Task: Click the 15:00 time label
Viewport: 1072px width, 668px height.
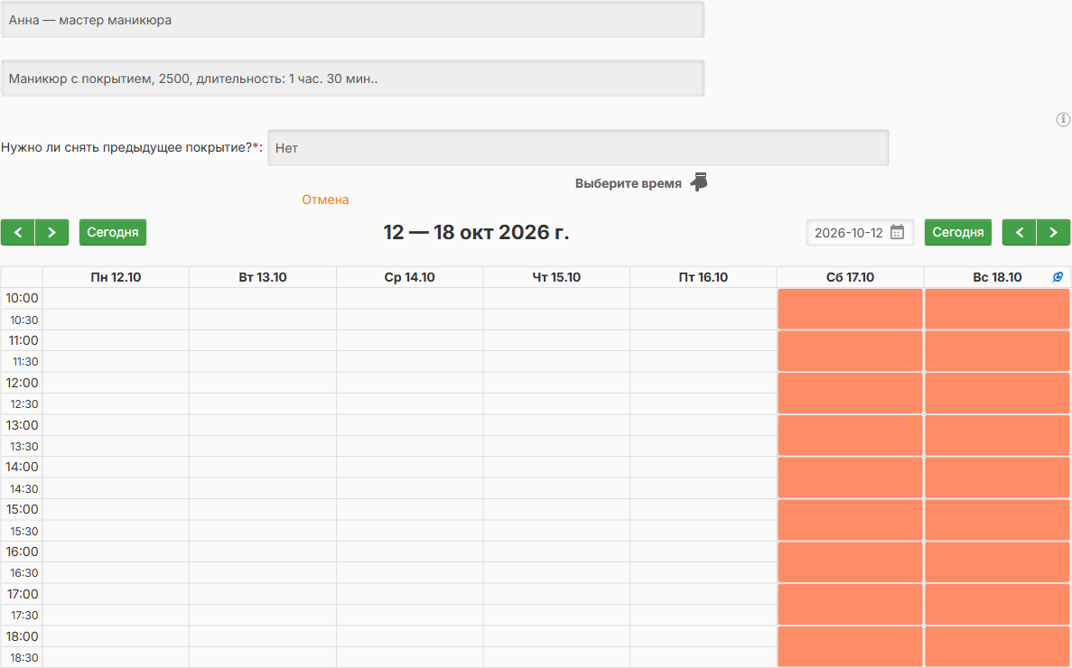Action: (x=22, y=509)
